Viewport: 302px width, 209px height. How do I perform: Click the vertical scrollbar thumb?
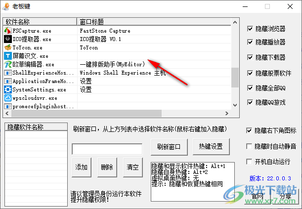click(235, 78)
